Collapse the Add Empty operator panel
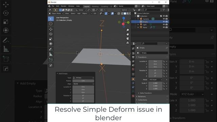Image resolution: width=217 pixels, height=122 pixels. point(62,74)
